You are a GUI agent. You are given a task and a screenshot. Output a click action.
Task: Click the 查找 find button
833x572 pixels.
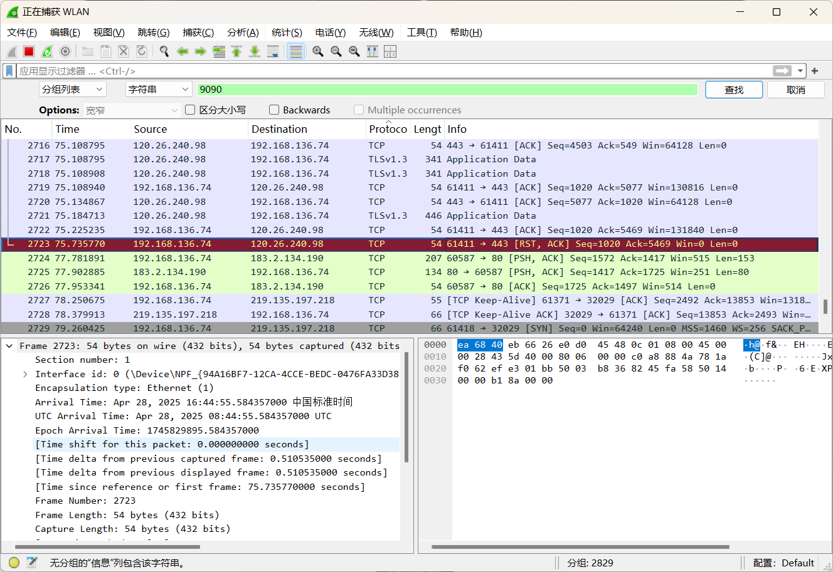pos(734,90)
